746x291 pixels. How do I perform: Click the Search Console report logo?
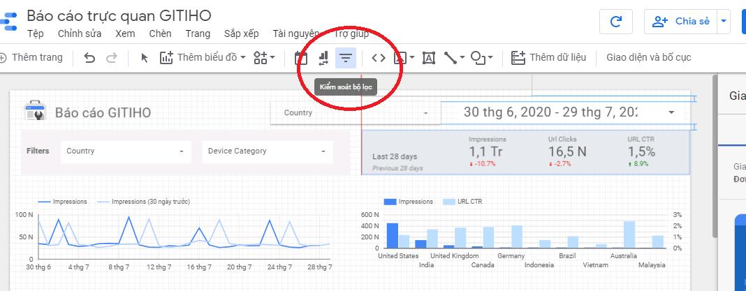click(35, 110)
